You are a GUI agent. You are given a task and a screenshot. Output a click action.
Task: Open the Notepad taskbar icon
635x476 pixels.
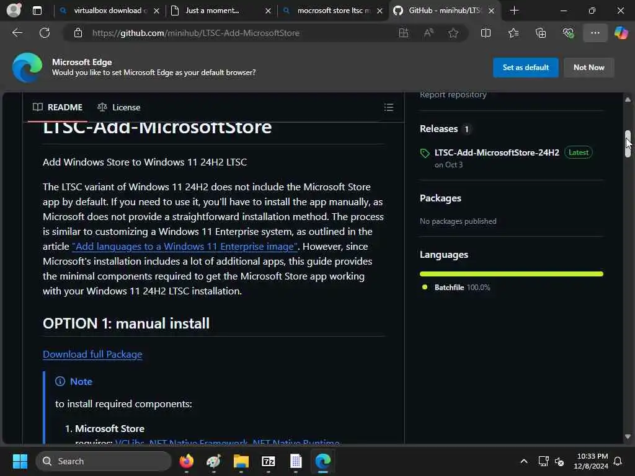click(x=296, y=461)
